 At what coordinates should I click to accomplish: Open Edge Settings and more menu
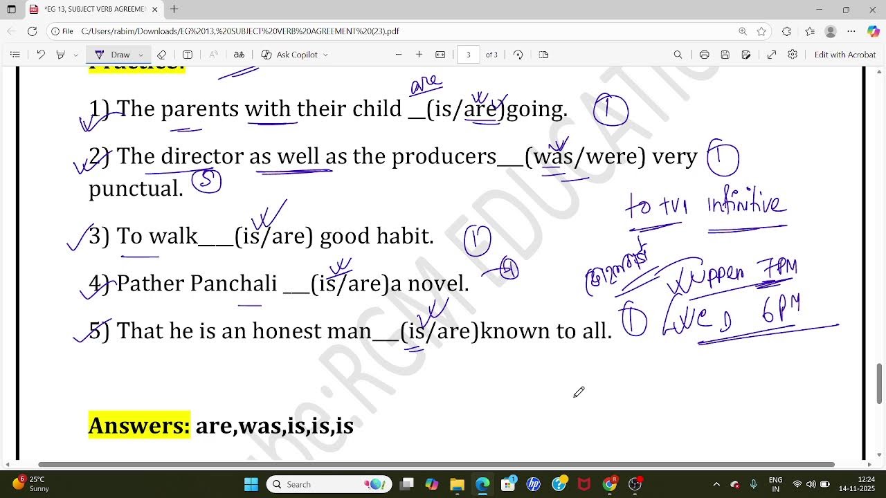pos(851,31)
